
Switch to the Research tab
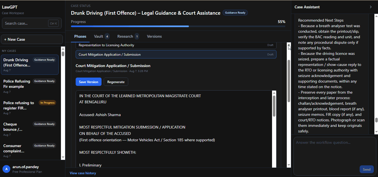pos(128,36)
